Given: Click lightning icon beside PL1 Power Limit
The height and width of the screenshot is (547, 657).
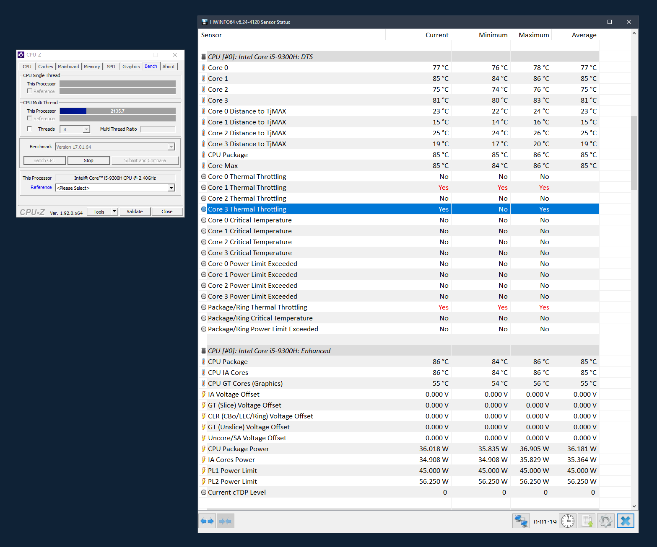Looking at the screenshot, I should click(204, 470).
